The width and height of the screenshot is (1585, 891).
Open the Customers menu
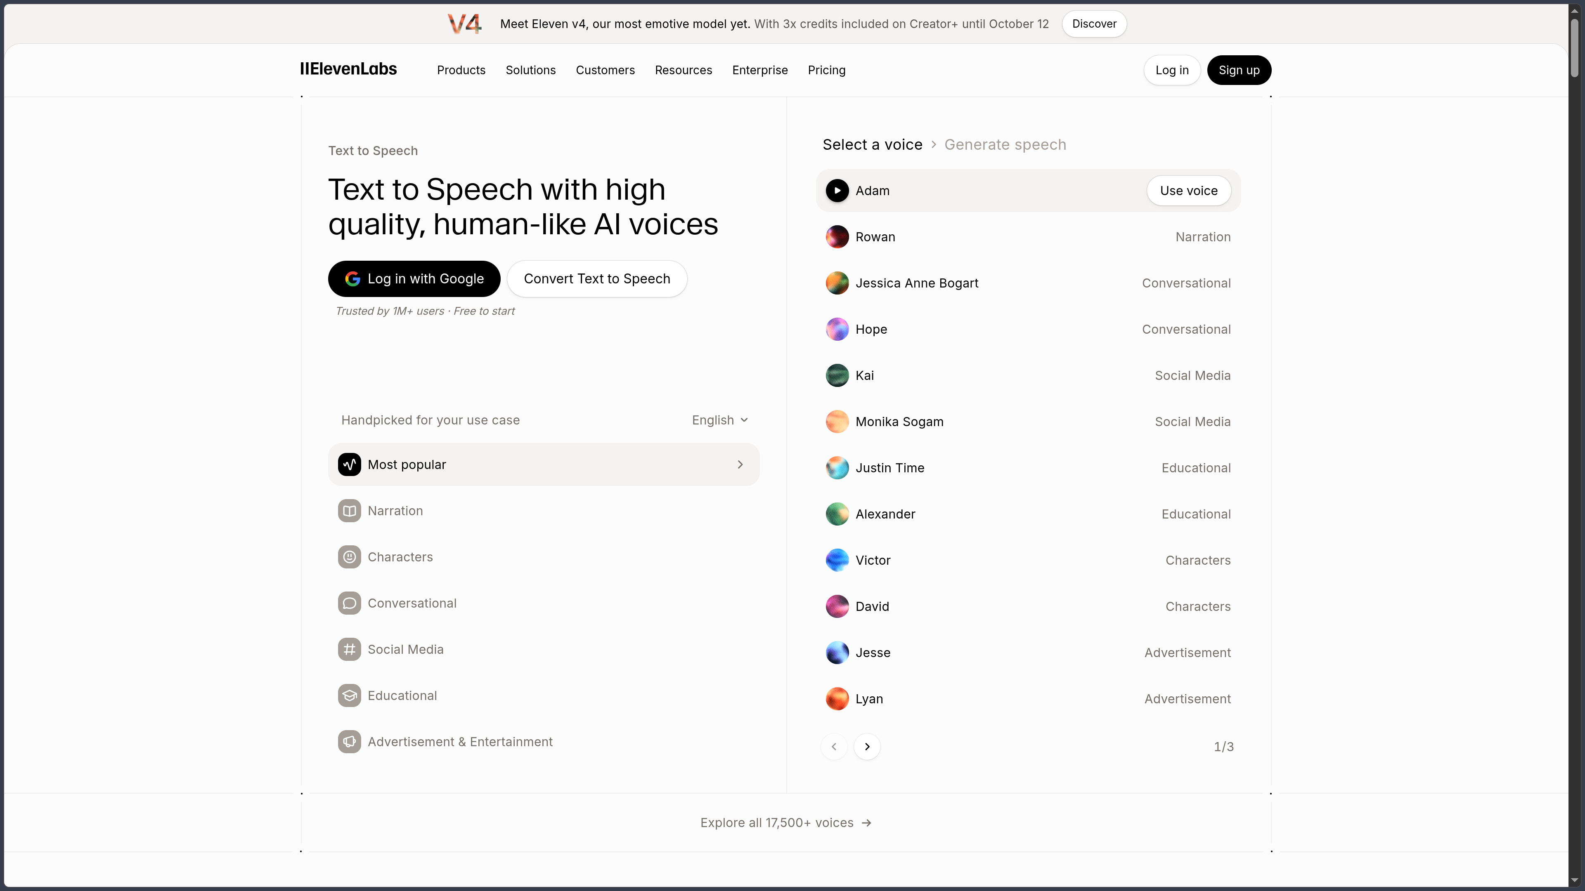tap(605, 70)
